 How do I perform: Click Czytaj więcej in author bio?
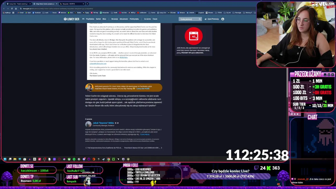coord(145,134)
